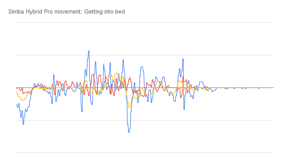This screenshot has height=163, width=282.
Task: Select the red line's flat-topped peak near the tallest blue peak
Action: pyautogui.click(x=93, y=75)
